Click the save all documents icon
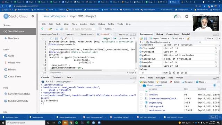This screenshot has width=222, height=125. tap(61, 29)
